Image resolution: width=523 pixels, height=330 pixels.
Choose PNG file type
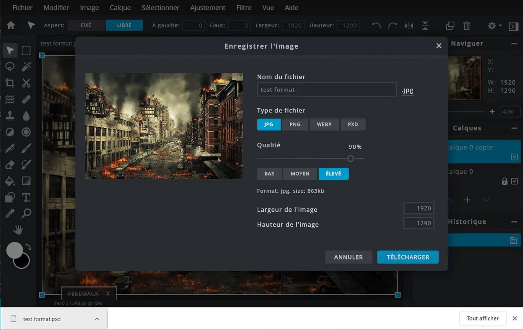[x=295, y=124]
